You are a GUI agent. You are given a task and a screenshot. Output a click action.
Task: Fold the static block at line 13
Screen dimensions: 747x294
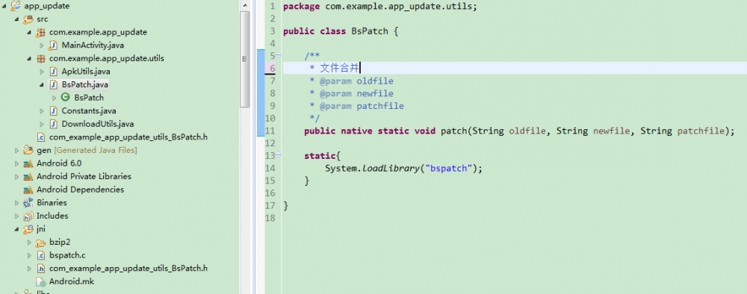point(279,155)
